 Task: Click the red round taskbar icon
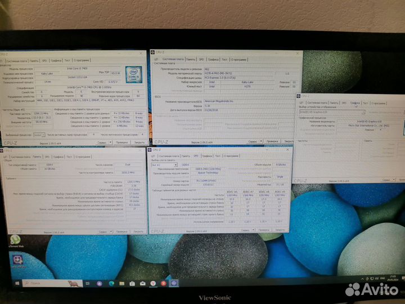coord(163,283)
